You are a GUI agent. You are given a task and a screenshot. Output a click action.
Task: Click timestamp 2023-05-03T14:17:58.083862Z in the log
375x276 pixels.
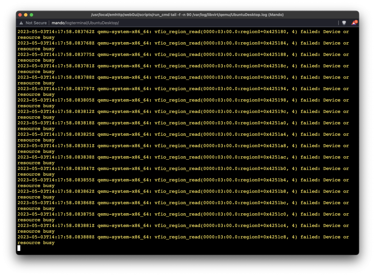(56, 191)
